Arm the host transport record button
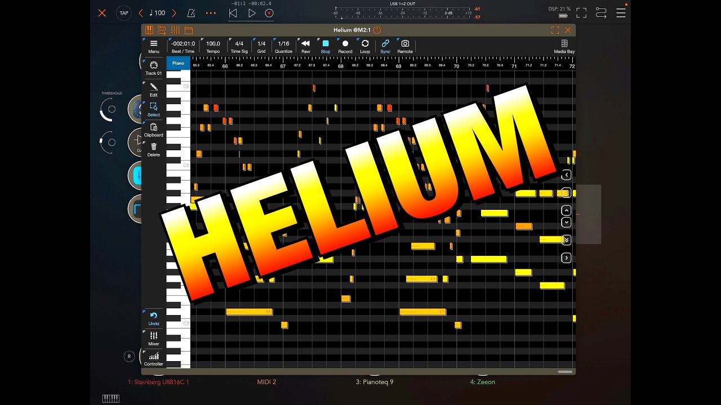This screenshot has width=721, height=405. 269,13
